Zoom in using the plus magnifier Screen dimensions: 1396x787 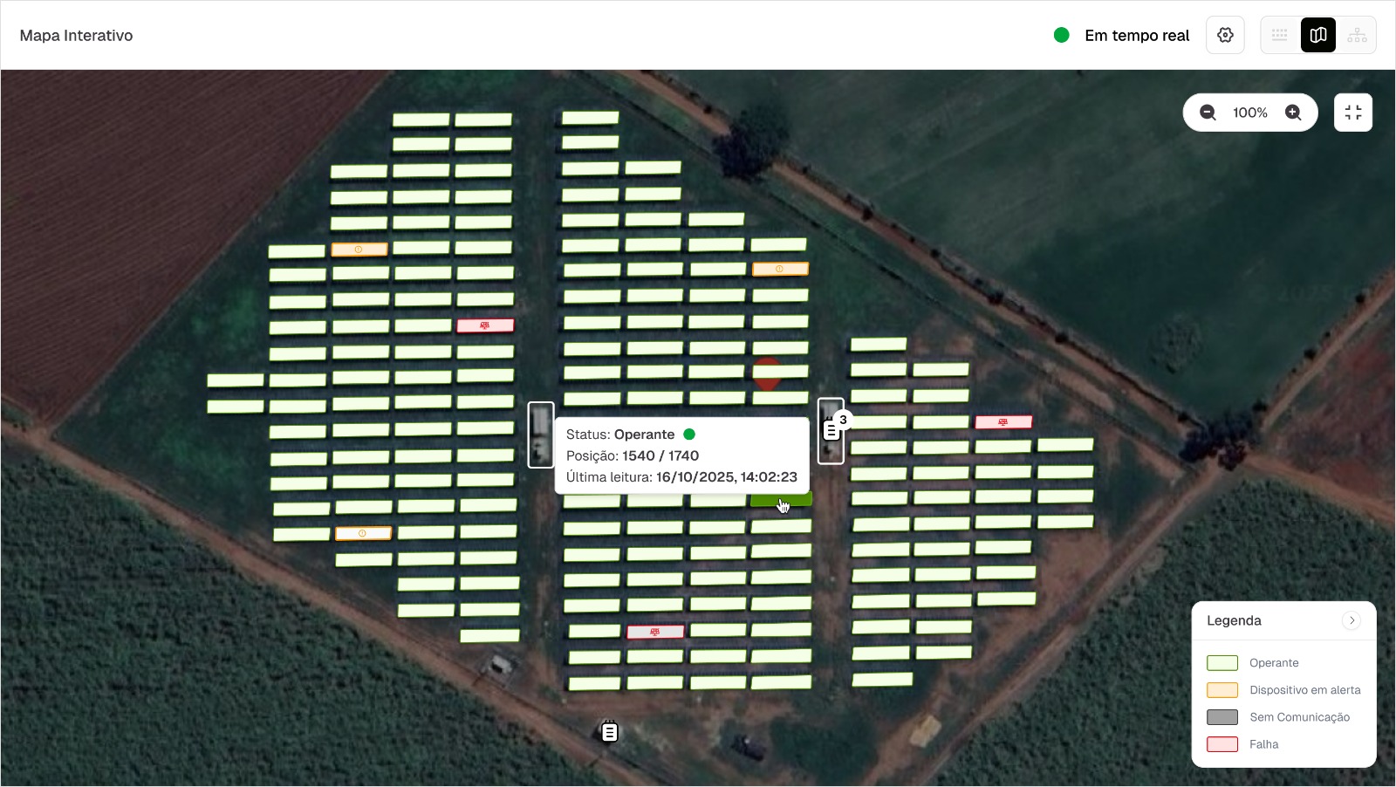click(x=1293, y=113)
